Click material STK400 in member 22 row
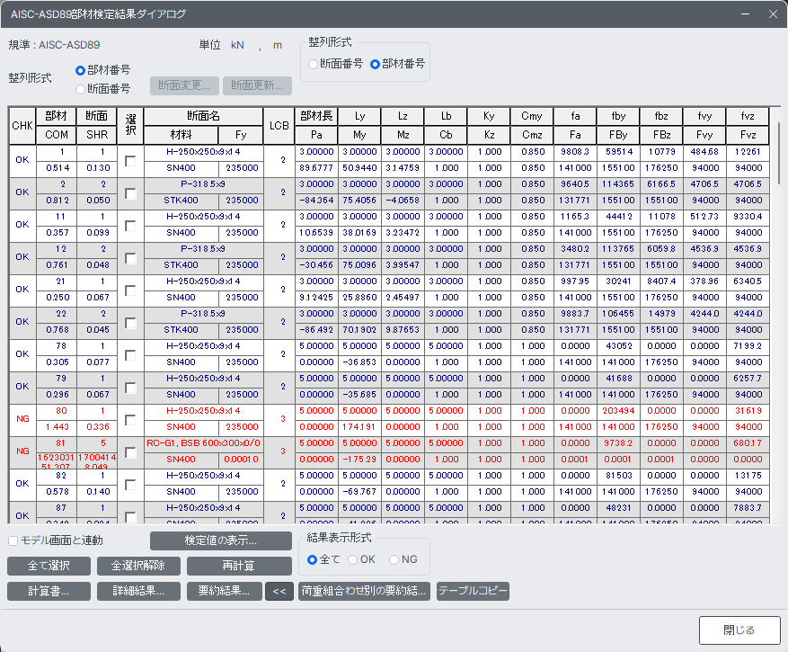This screenshot has width=788, height=652. click(x=181, y=330)
